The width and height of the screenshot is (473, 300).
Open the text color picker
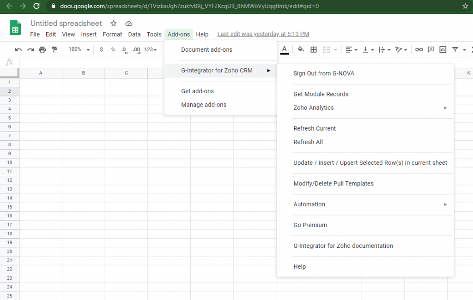click(285, 50)
